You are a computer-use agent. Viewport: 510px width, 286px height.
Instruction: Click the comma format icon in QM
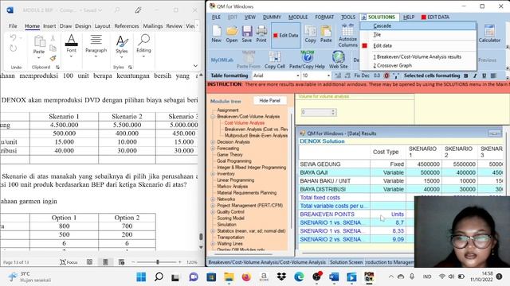(396, 76)
